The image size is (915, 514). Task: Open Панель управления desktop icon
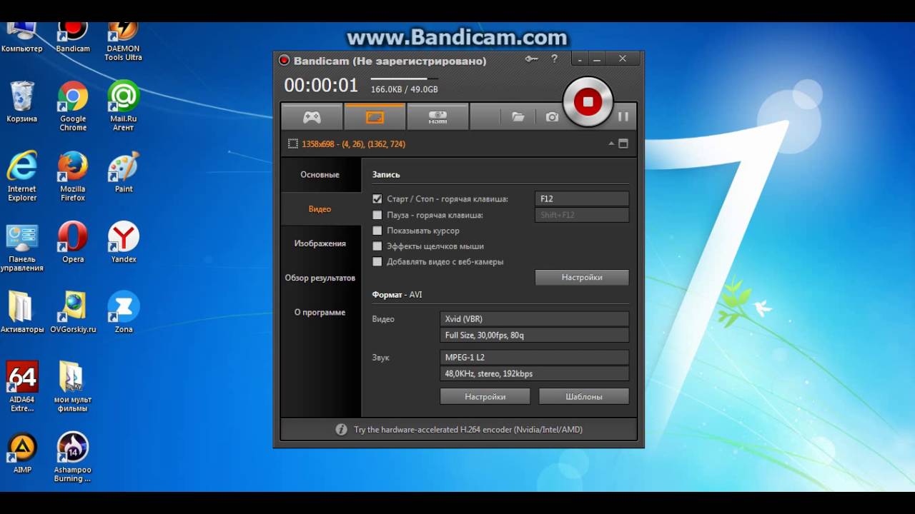tap(21, 247)
